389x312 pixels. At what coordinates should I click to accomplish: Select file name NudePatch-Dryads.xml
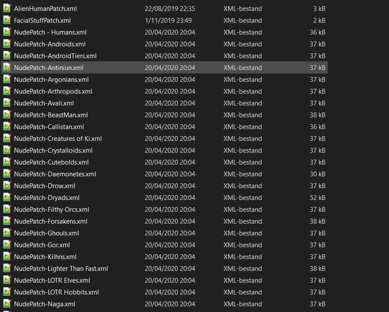tap(47, 198)
